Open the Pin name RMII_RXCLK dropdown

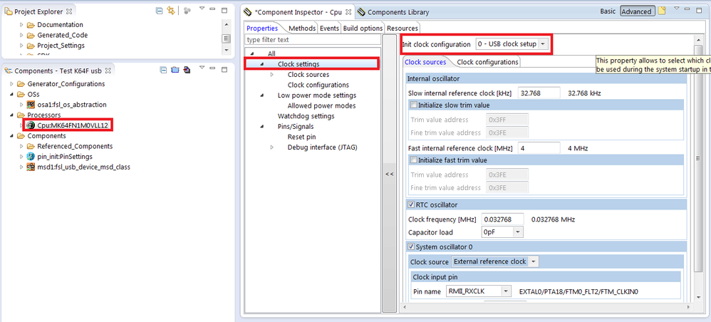pos(506,291)
